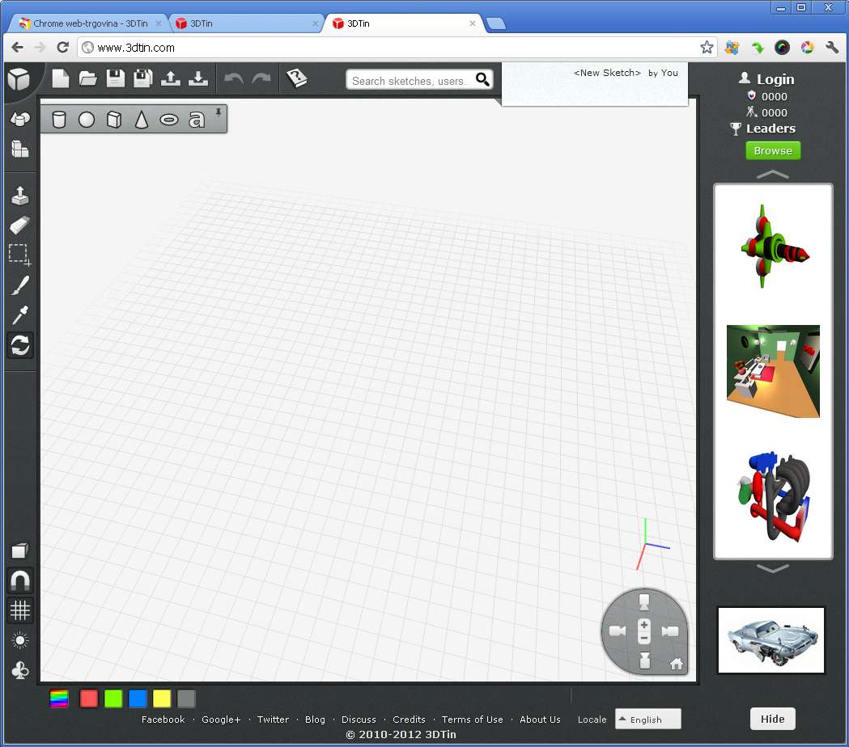Screen dimensions: 849x747
Task: Run search with magnifier icon
Action: [482, 79]
